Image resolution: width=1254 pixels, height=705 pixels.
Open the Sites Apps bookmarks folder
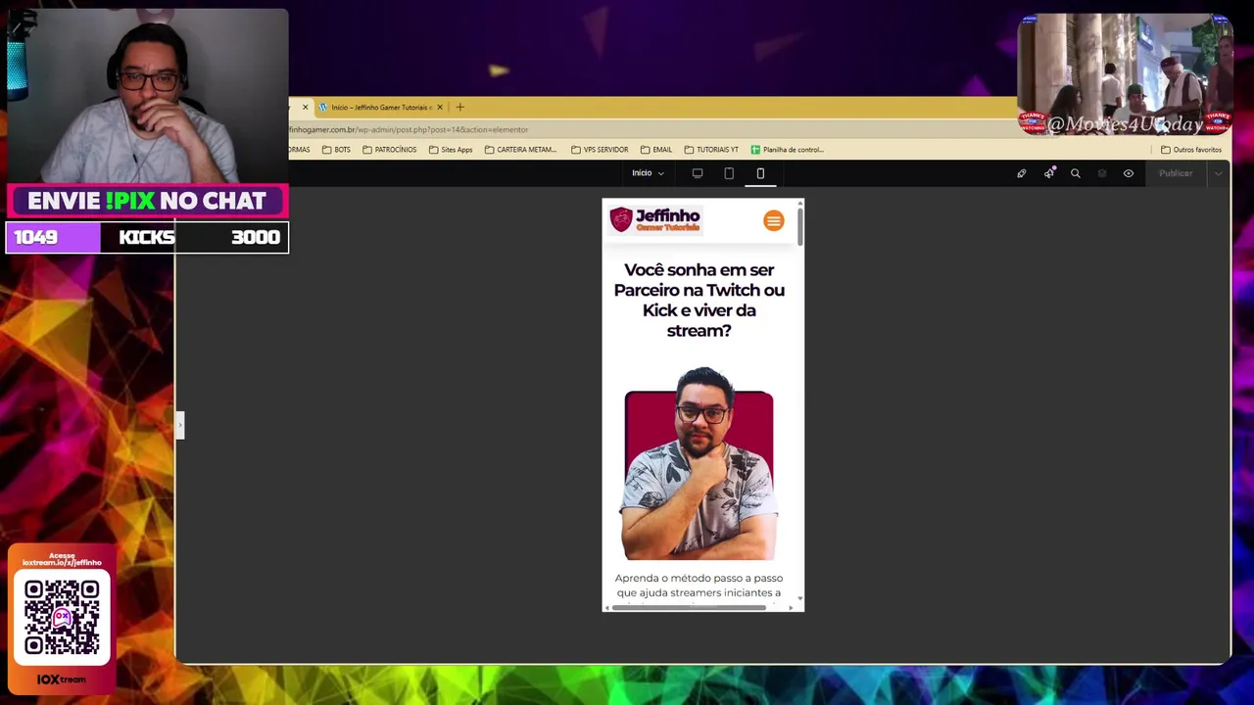[x=451, y=150]
